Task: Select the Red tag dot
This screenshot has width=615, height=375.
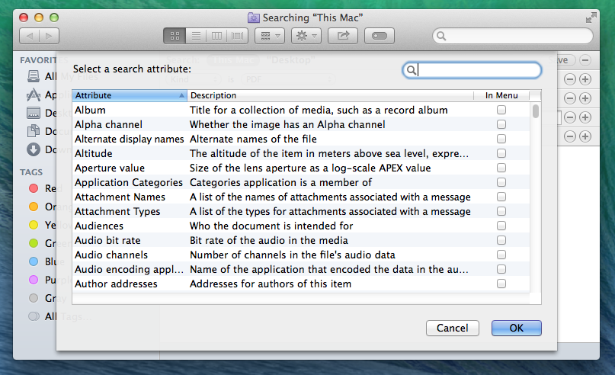Action: pyautogui.click(x=34, y=188)
